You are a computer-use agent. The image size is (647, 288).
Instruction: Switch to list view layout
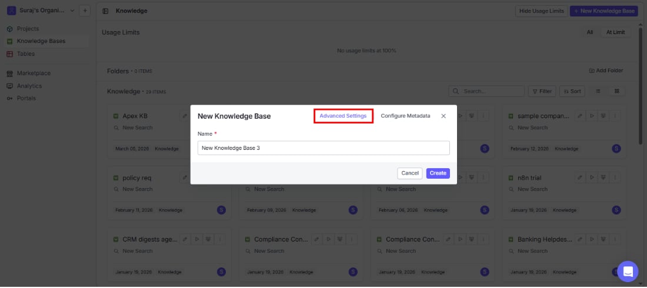tap(598, 91)
